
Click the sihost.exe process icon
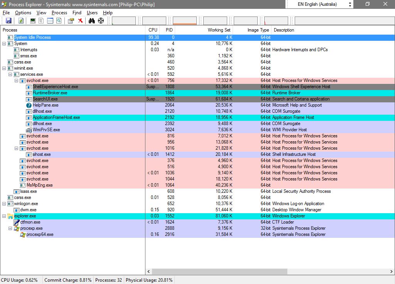[x=29, y=155]
